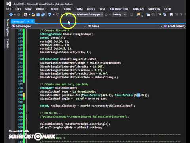190x143 pixels.
Task: Click the 'GlassTriangleFixtureDef.density' code line
Action: (x=72, y=66)
